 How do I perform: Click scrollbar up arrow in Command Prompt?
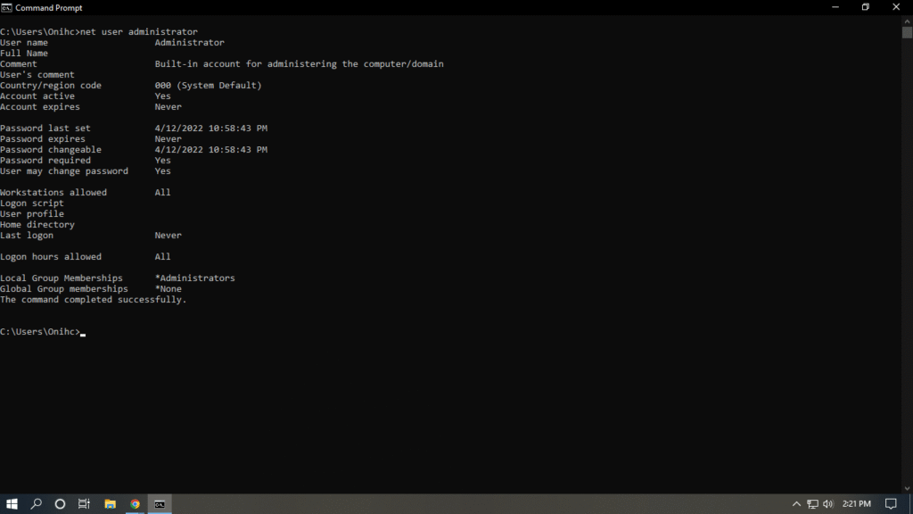[x=907, y=21]
